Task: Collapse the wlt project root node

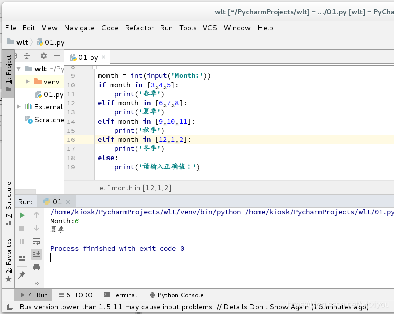Action: pyautogui.click(x=19, y=69)
